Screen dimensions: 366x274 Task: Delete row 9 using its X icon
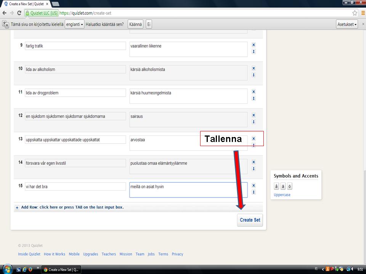tap(254, 45)
